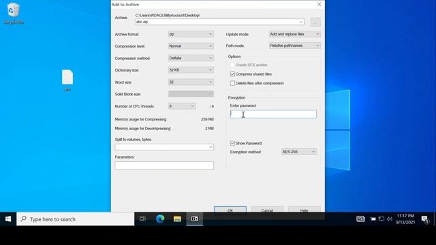Close the Add to Archive dialog
Screen dimensions: 436x245
tap(320, 5)
